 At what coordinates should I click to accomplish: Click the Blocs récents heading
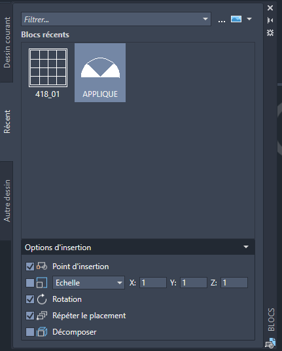click(x=45, y=35)
